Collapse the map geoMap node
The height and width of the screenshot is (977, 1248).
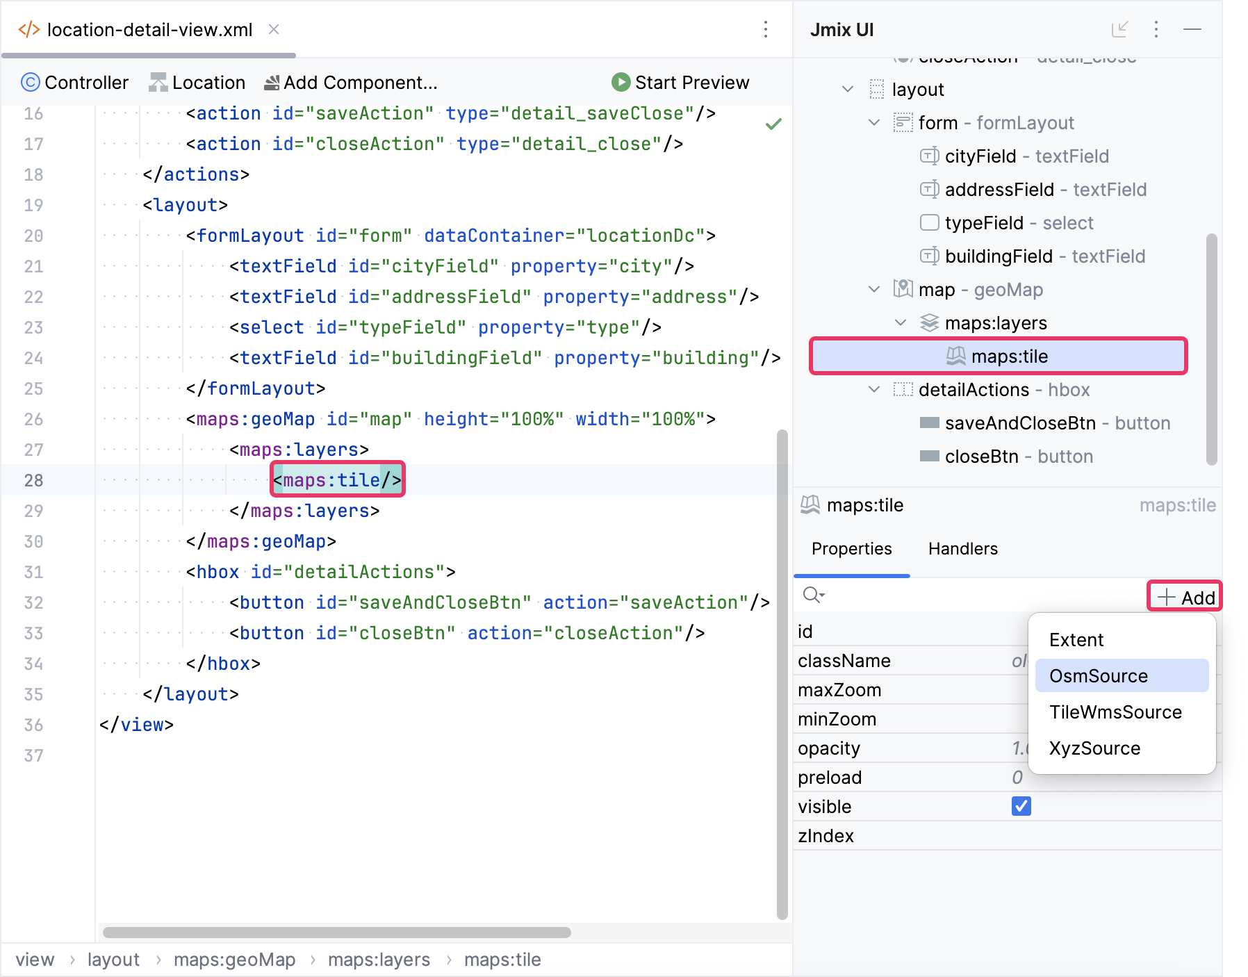(874, 290)
